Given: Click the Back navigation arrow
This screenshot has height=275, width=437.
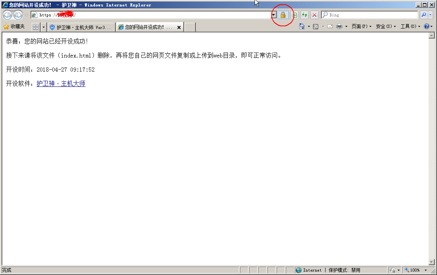Looking at the screenshot, I should coord(8,15).
